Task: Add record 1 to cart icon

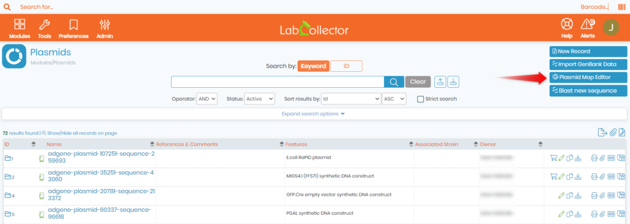Action: tap(554, 158)
